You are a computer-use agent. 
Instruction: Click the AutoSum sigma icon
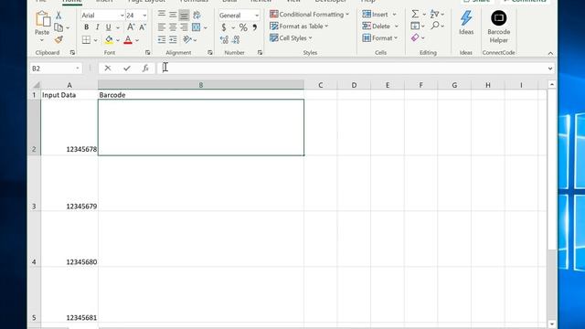click(415, 15)
